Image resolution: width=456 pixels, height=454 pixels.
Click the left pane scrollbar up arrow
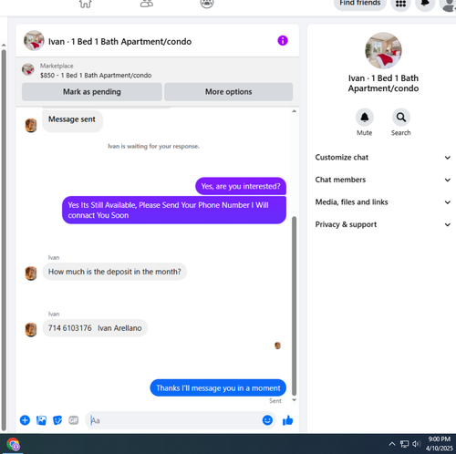tap(4, 45)
